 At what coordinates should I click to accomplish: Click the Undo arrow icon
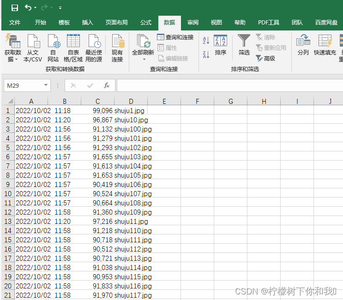point(28,8)
